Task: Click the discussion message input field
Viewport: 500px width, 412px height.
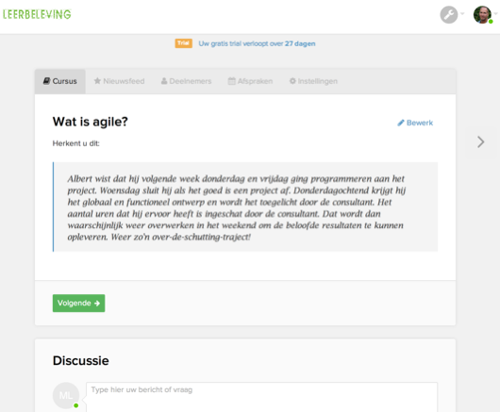Action: 261,397
